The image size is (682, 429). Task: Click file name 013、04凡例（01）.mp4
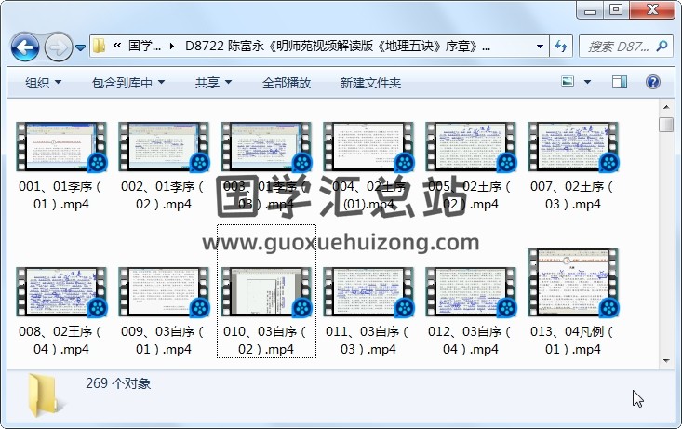point(573,341)
